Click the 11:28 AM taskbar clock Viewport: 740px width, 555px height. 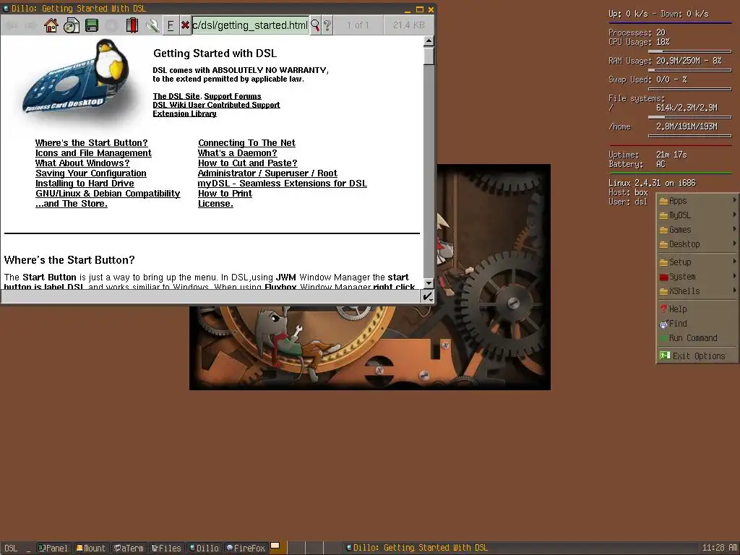[719, 548]
